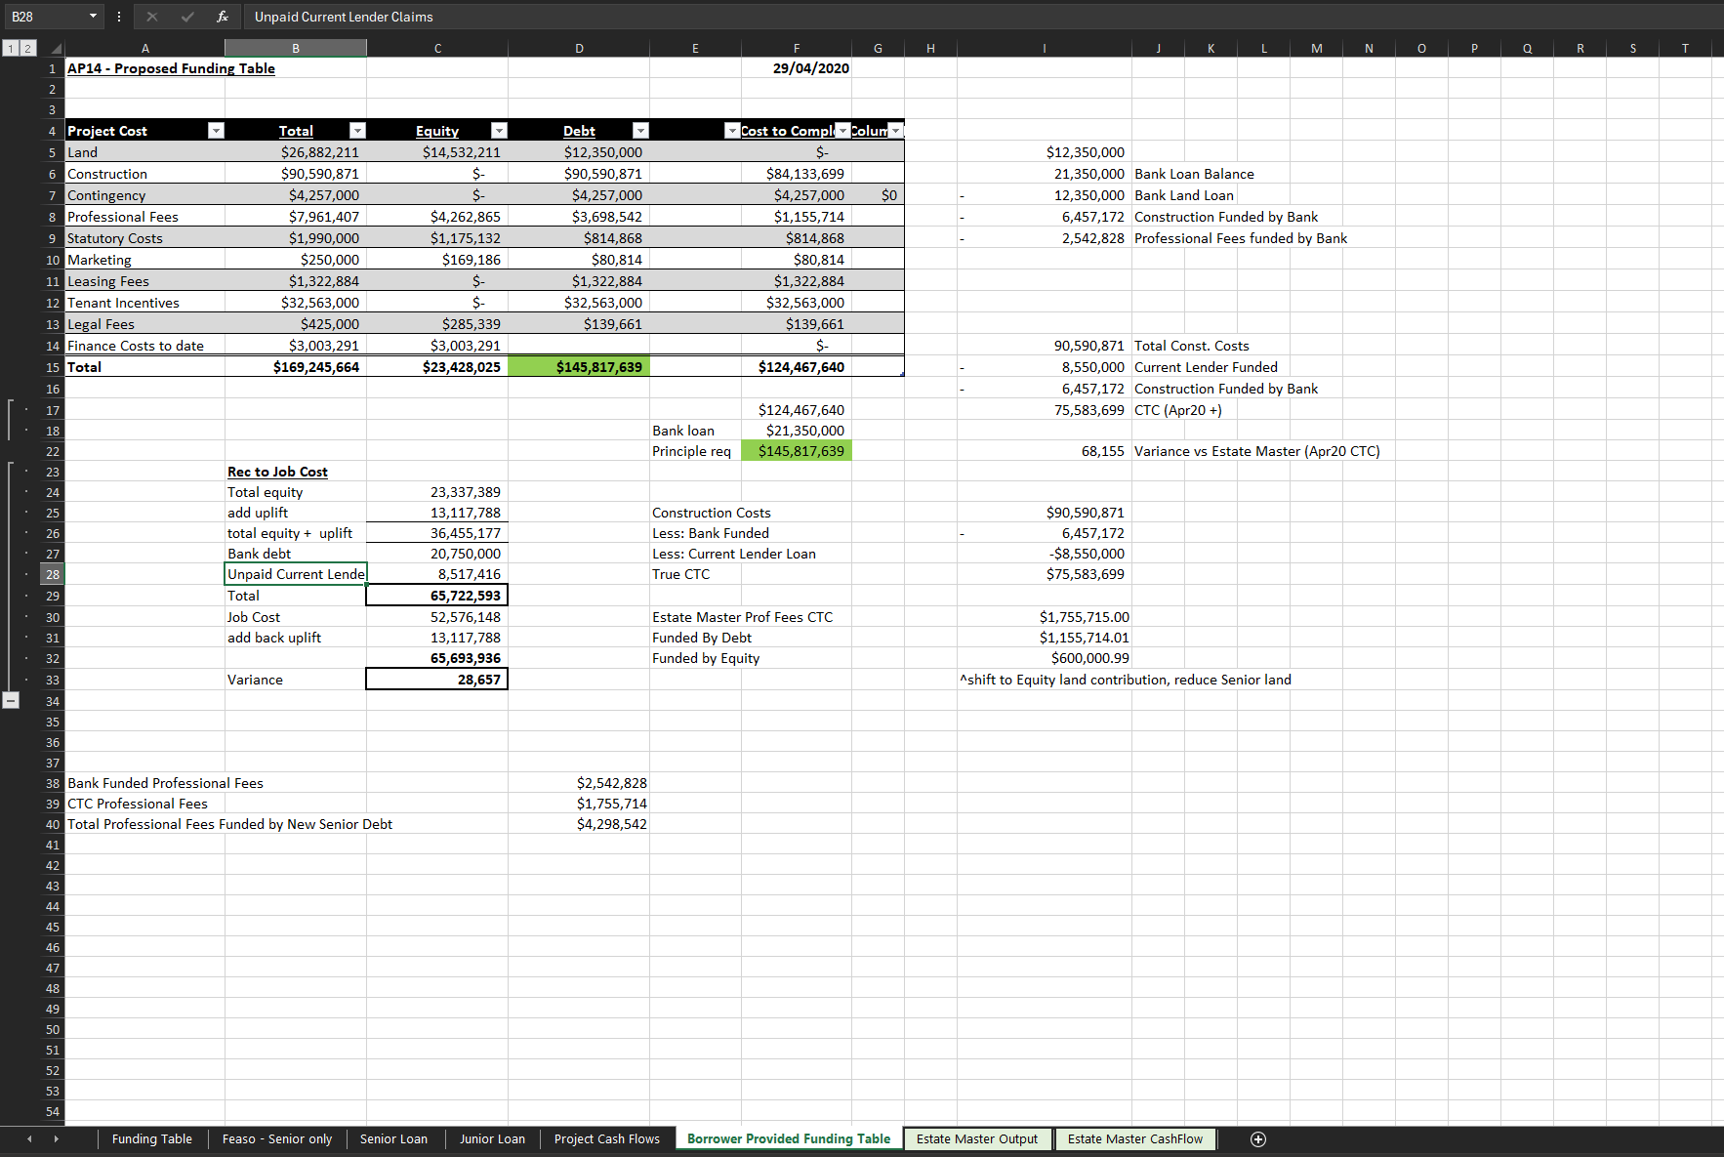Open the Total column filter dropdown
The image size is (1724, 1157).
[x=357, y=131]
